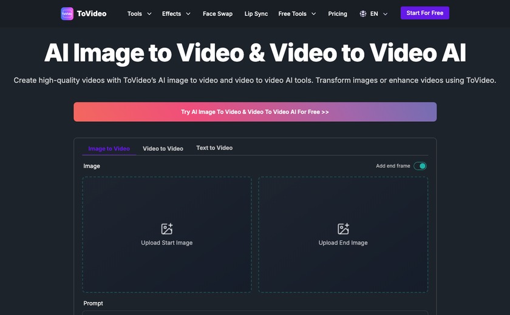Click the ToVideo logo icon

(x=67, y=13)
